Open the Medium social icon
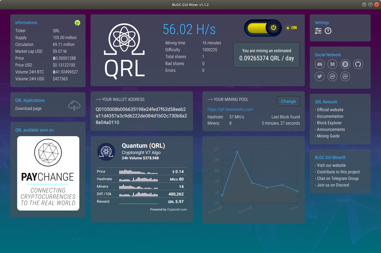 coord(332,64)
